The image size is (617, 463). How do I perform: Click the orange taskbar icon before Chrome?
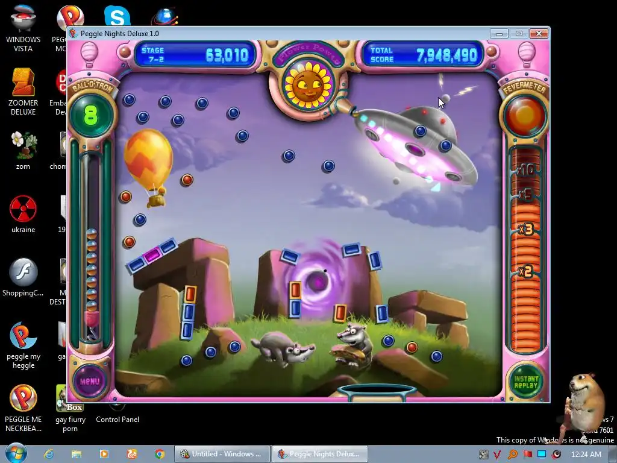pos(132,454)
